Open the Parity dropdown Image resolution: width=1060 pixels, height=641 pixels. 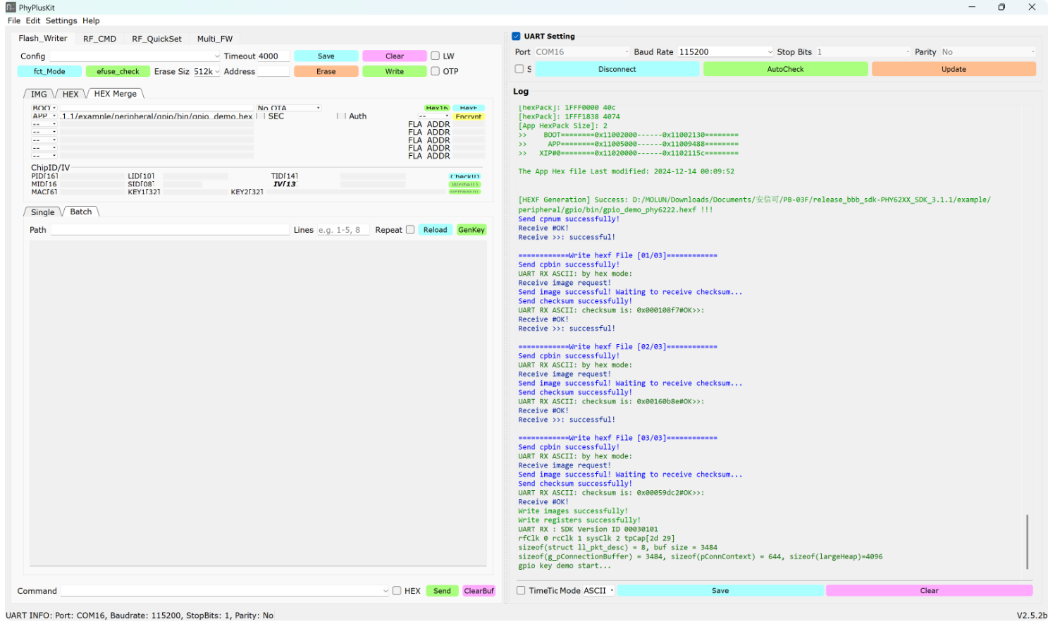point(988,52)
